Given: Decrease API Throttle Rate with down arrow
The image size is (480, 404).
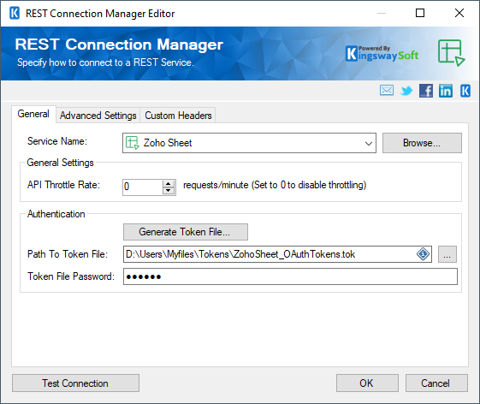Looking at the screenshot, I should 168,191.
